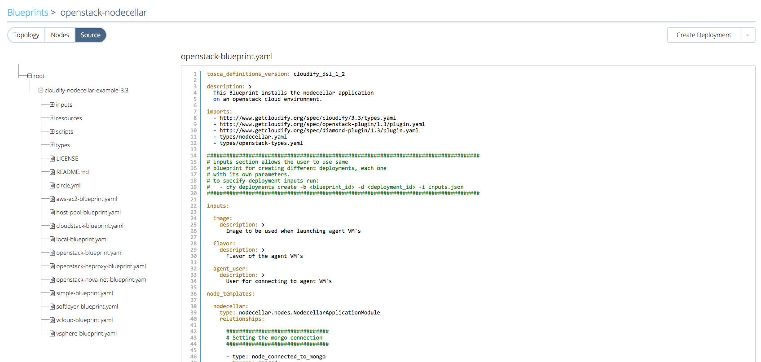Go back to Blueprints breadcrumb link
The width and height of the screenshot is (761, 362).
click(x=28, y=13)
